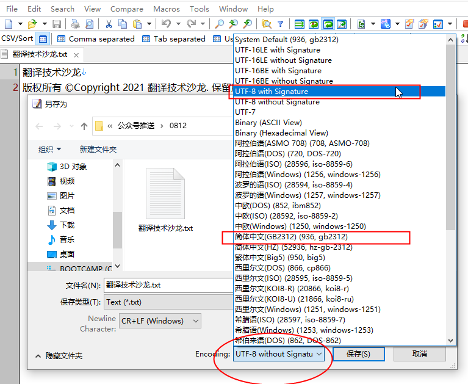468x384 pixels.
Task: Open the Compare menu
Action: [127, 9]
